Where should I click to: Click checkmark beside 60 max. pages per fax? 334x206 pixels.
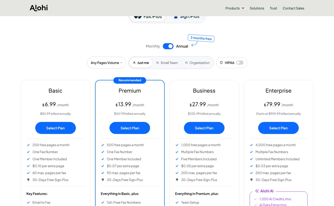pos(28,173)
